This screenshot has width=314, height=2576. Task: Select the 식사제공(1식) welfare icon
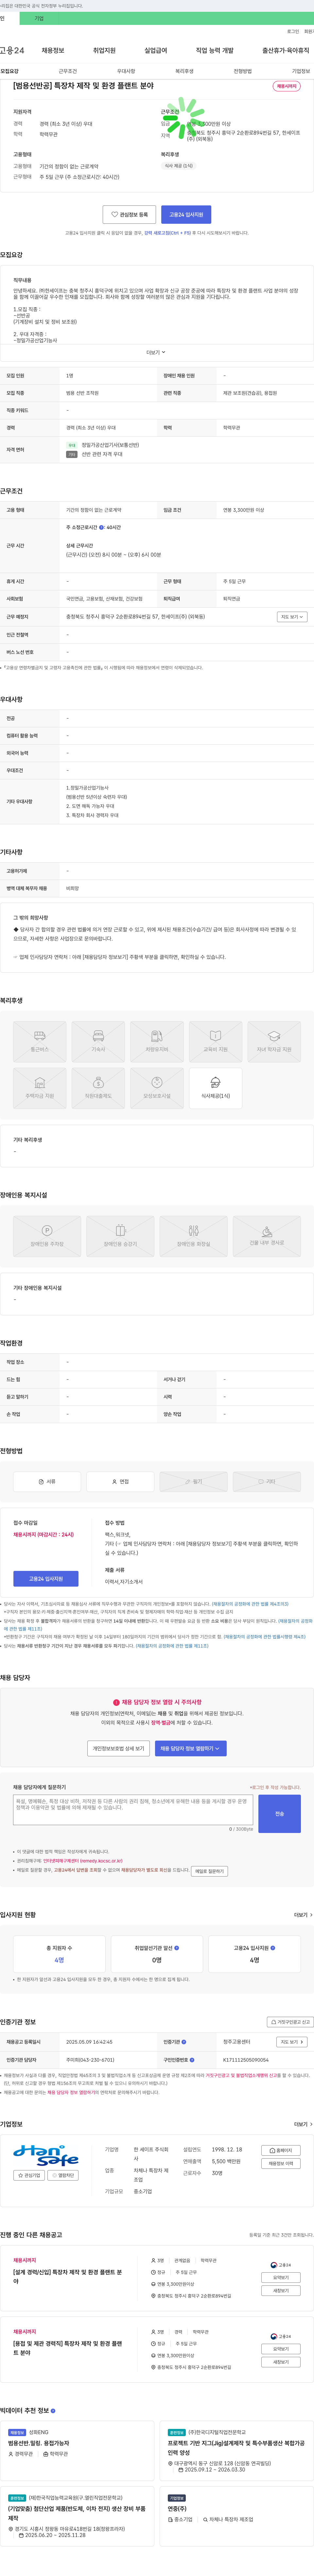click(x=215, y=1088)
